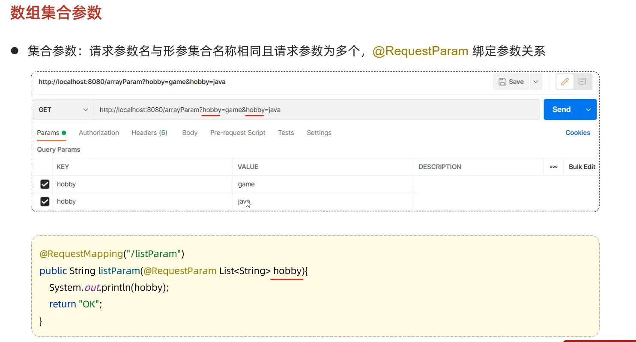Click the pencil edit icon
Viewport: 636px width, 342px height.
pos(565,82)
